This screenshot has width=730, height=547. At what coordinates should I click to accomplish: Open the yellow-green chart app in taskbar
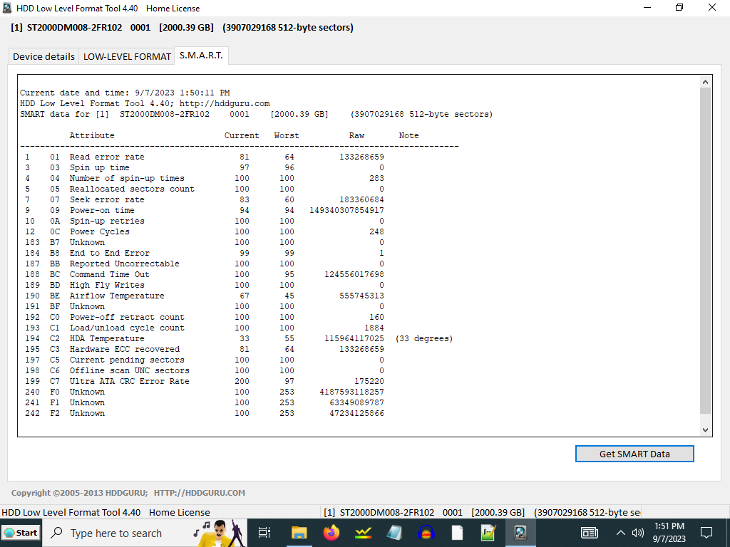[363, 533]
